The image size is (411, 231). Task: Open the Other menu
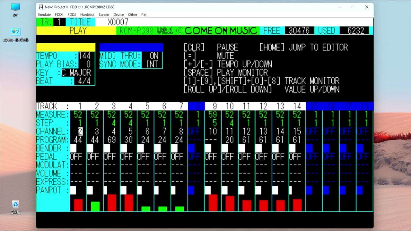[x=133, y=14]
